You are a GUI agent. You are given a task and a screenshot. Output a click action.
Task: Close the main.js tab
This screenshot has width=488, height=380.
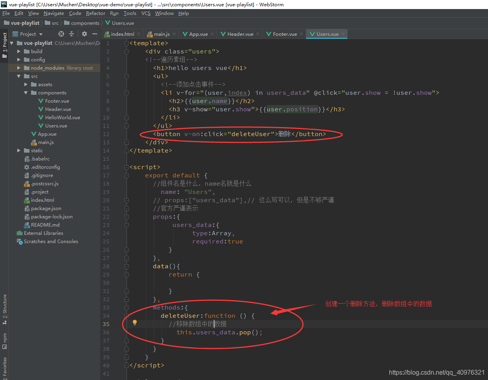tap(174, 34)
